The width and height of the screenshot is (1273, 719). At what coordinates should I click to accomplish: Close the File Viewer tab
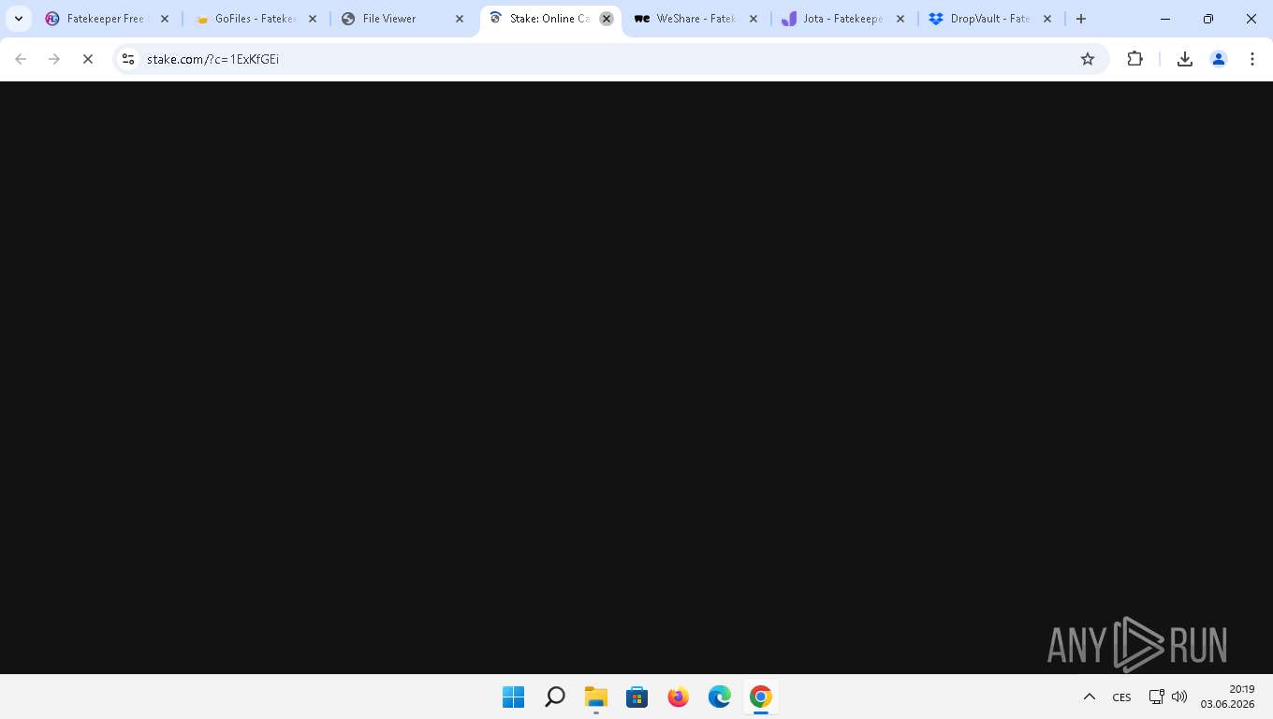(x=460, y=19)
